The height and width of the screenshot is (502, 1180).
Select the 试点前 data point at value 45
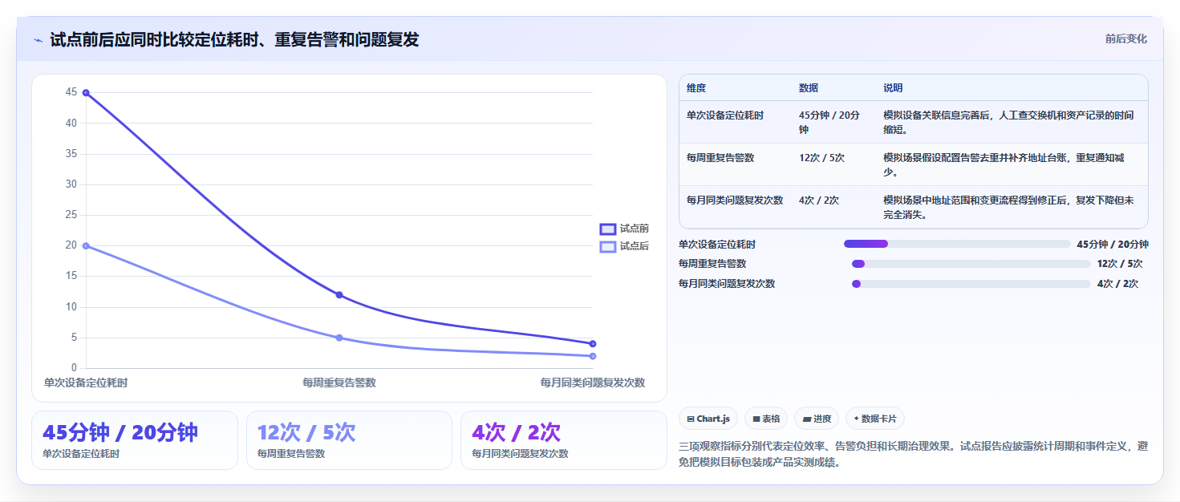click(x=86, y=93)
